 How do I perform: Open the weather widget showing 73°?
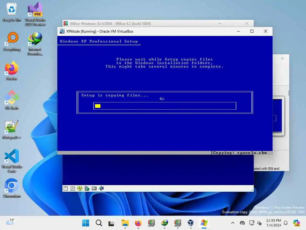(x=10, y=222)
